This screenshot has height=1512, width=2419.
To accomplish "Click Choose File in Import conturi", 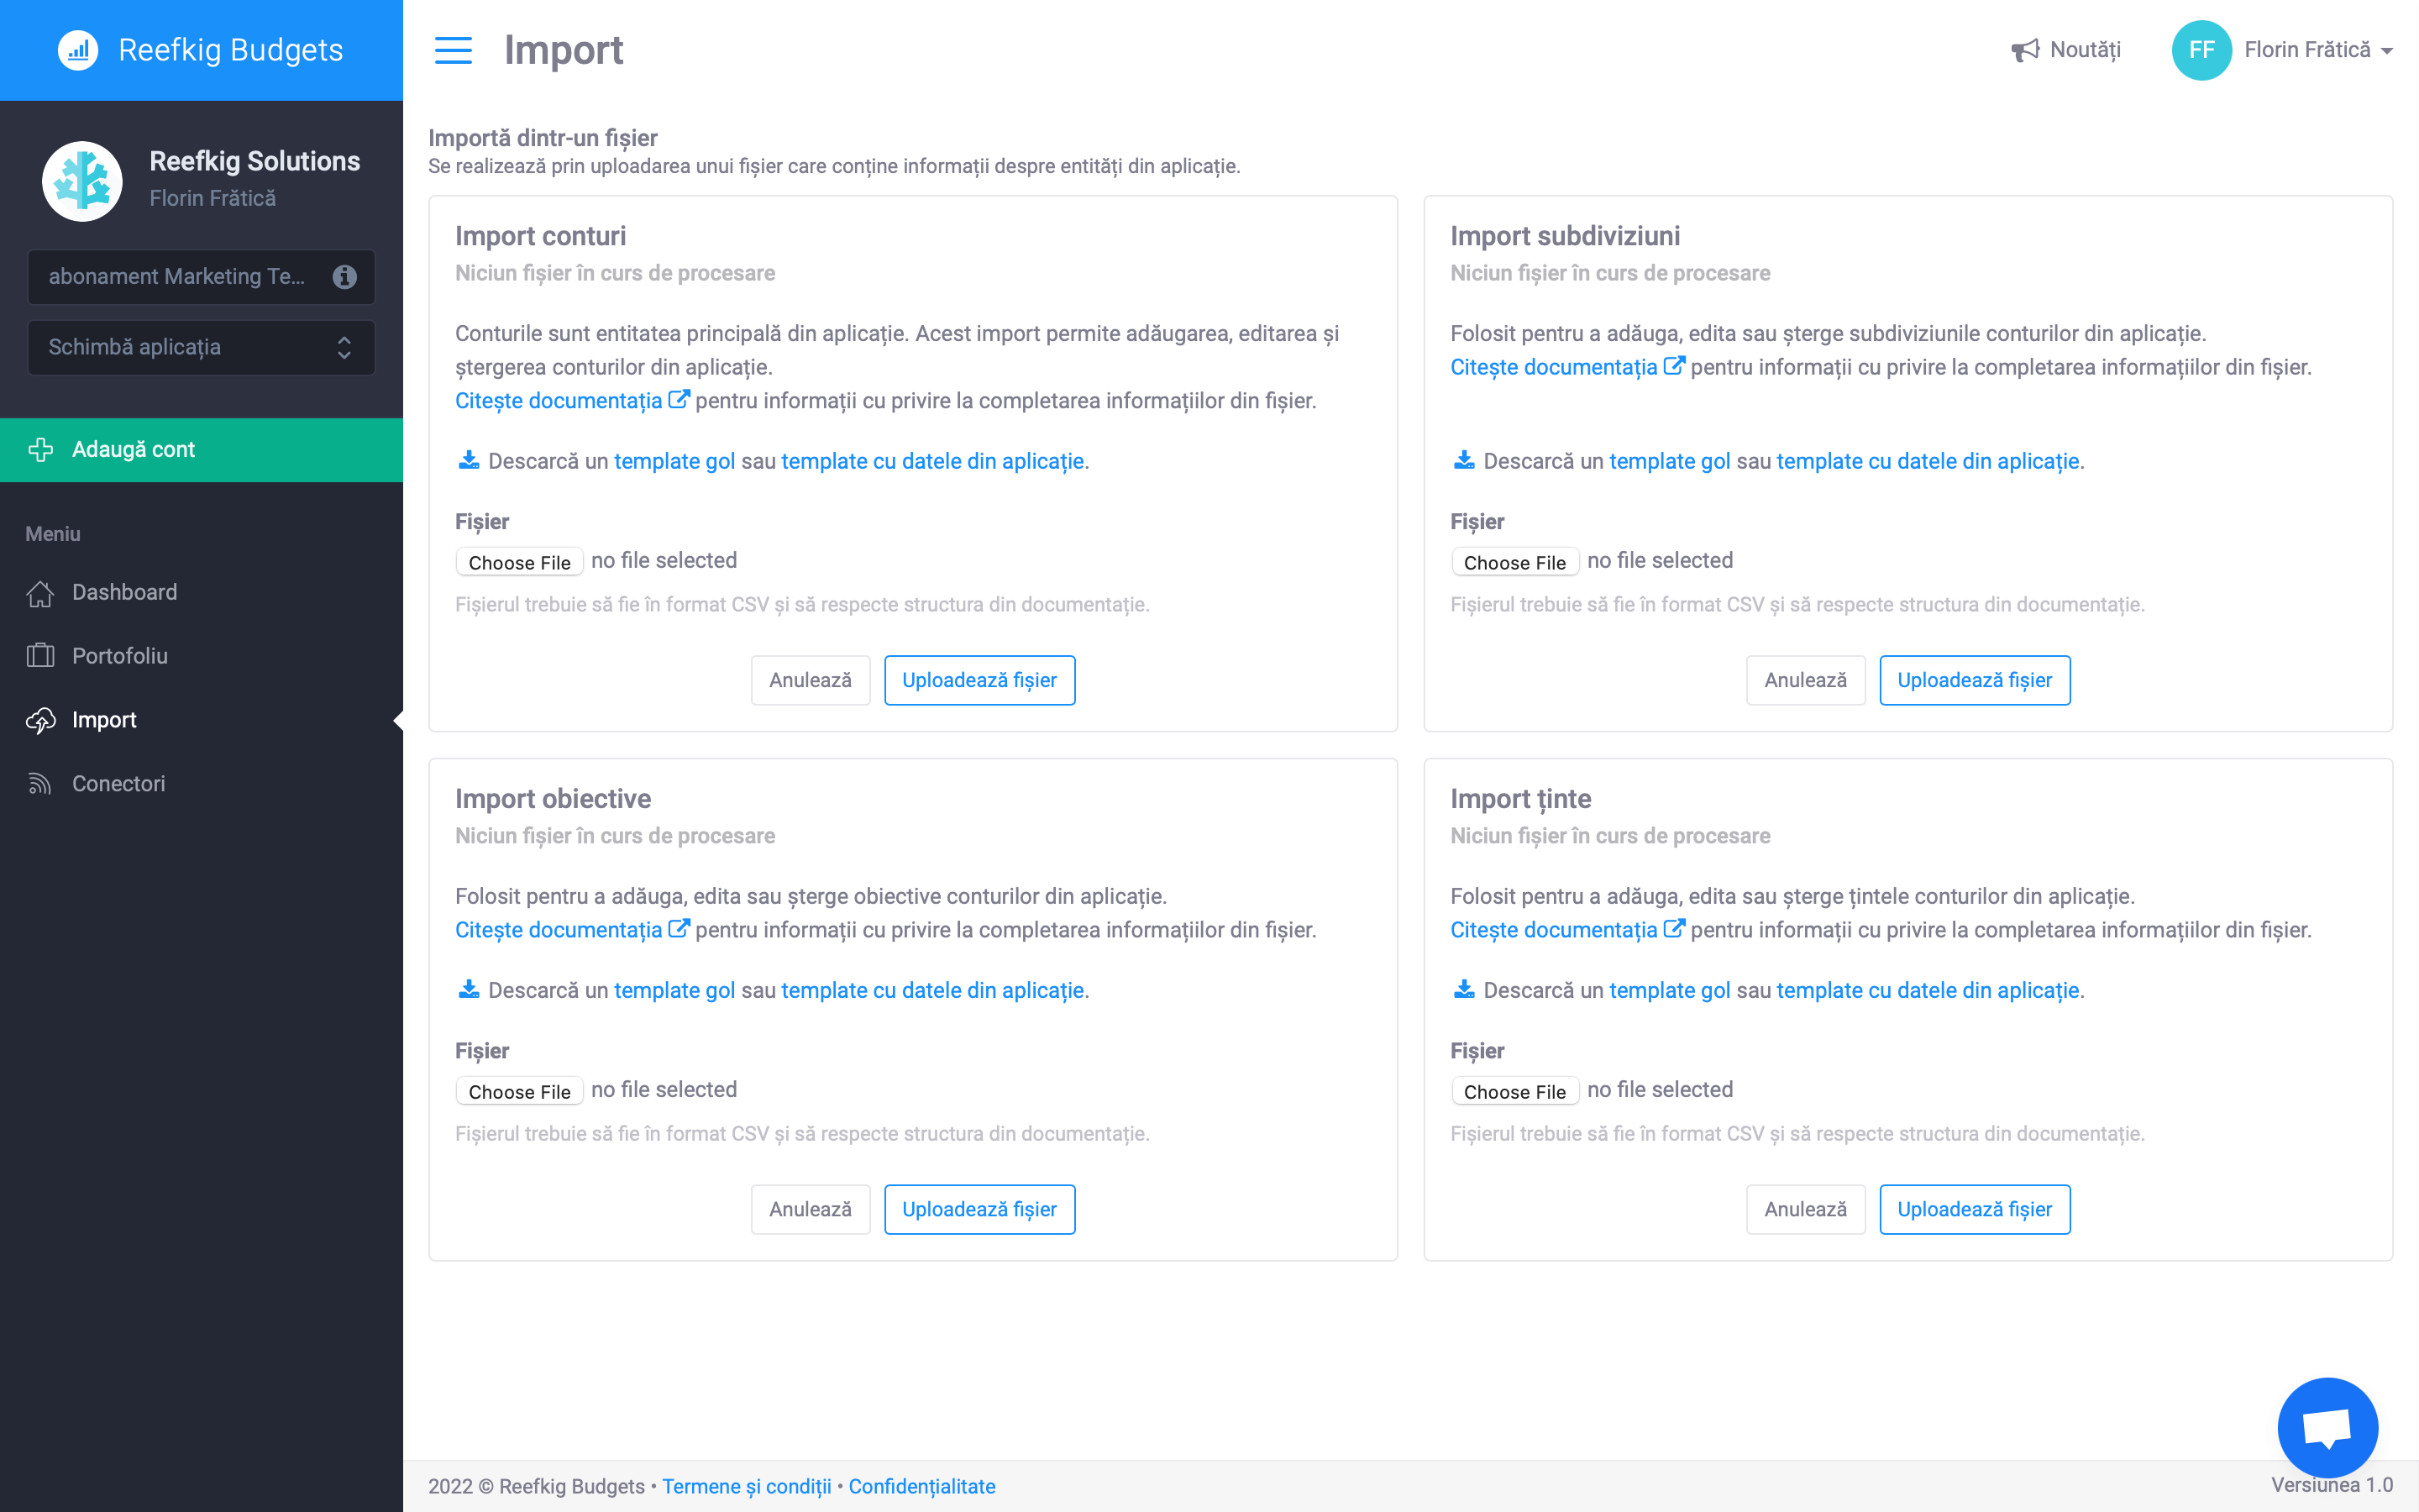I will coord(519,562).
